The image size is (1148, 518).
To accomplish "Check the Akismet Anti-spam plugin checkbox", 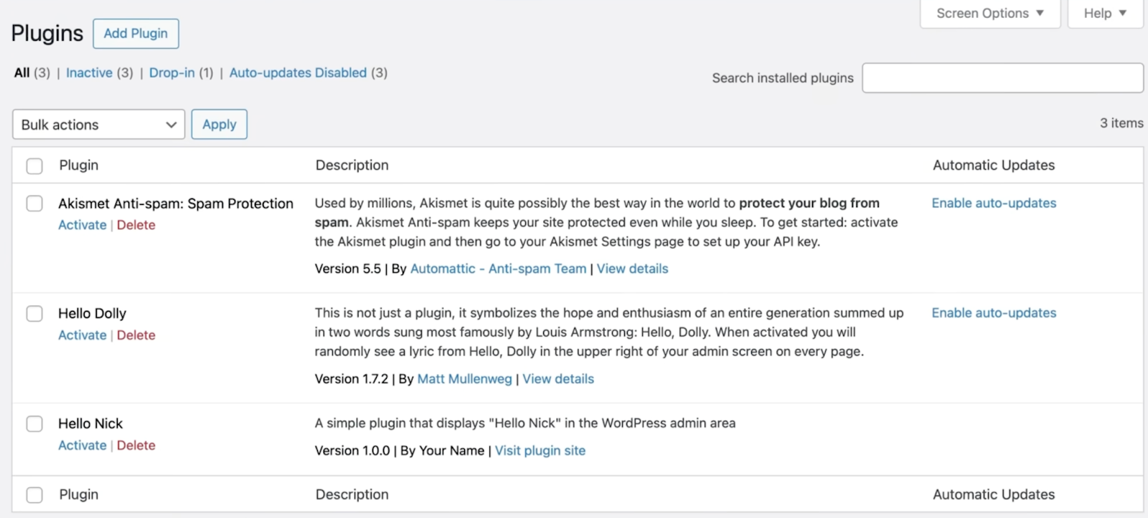I will coord(34,203).
